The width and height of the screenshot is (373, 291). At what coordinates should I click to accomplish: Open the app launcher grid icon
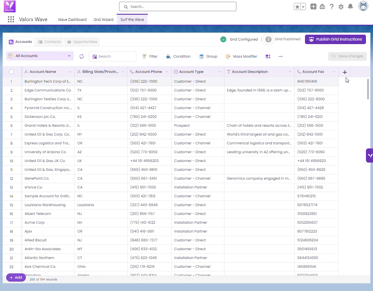click(x=11, y=19)
